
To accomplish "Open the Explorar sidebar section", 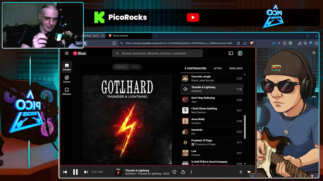I will tap(67, 79).
